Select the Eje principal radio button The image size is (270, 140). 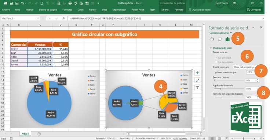[216, 58]
